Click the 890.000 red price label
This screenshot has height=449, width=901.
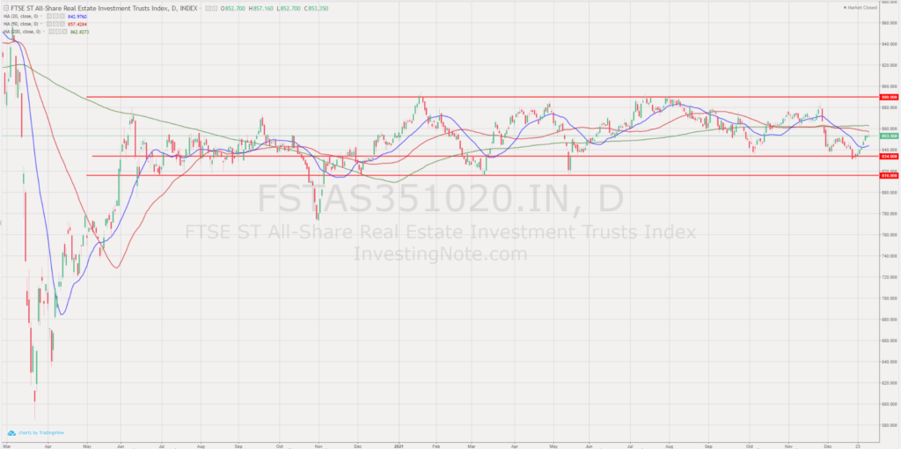click(889, 97)
